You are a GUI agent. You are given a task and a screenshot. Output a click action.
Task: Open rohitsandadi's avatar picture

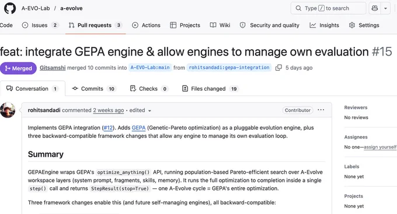[8, 110]
